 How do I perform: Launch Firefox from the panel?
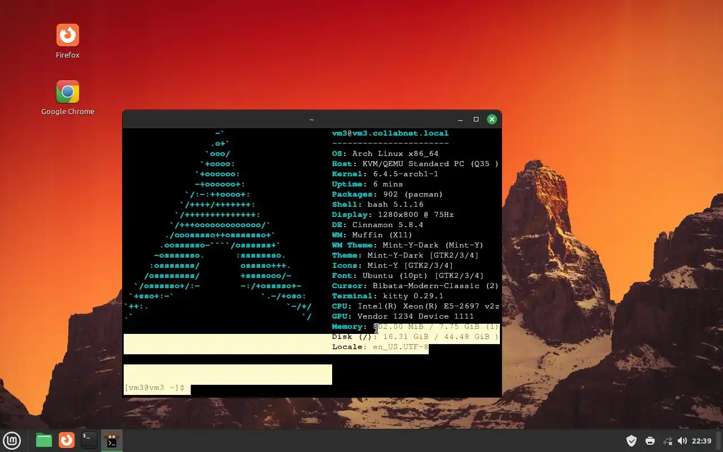click(x=67, y=440)
